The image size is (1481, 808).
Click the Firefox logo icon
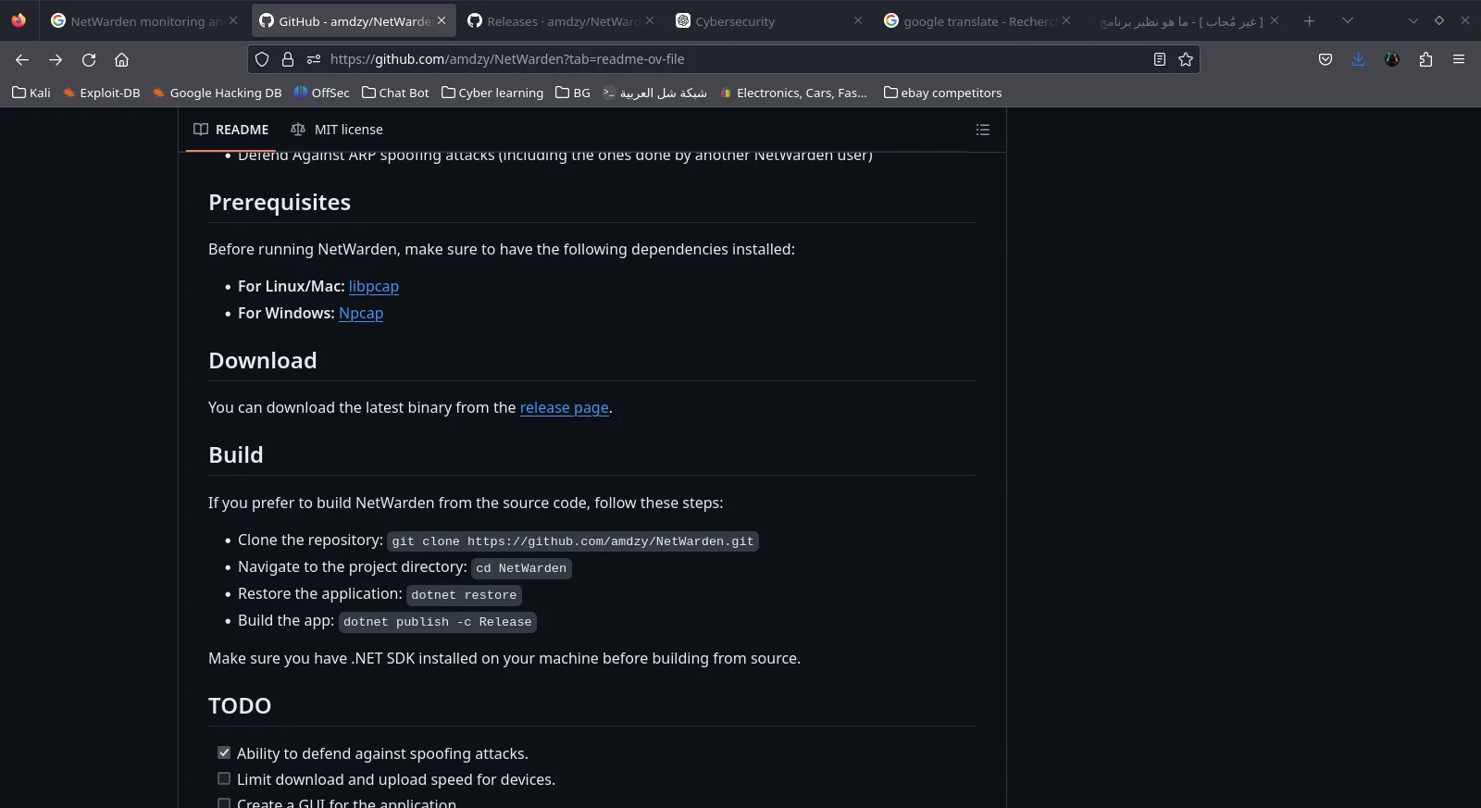19,20
